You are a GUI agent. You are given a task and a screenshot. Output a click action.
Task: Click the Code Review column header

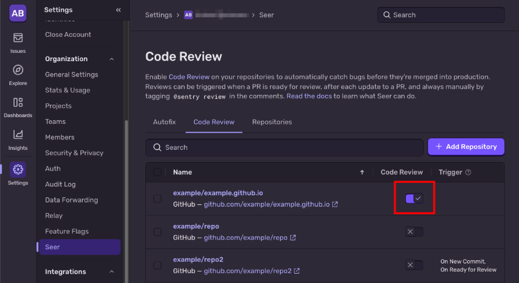point(402,172)
